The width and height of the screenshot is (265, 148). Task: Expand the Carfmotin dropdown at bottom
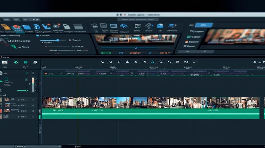pyautogui.click(x=37, y=146)
